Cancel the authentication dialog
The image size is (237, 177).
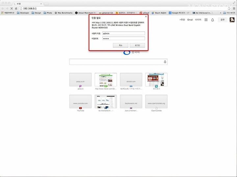120,45
